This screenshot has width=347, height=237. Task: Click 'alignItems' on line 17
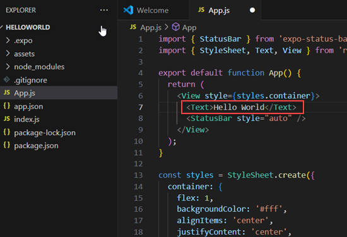coord(199,221)
